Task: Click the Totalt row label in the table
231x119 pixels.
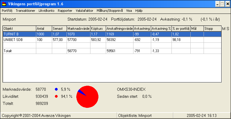Action: tap(8, 51)
